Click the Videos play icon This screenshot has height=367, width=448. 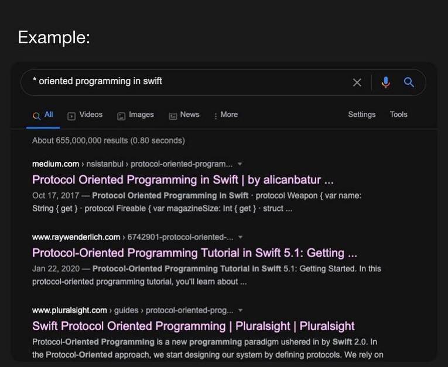pyautogui.click(x=71, y=116)
